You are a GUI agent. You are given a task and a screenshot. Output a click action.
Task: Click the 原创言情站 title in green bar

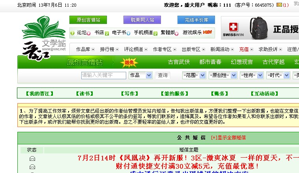85,62
